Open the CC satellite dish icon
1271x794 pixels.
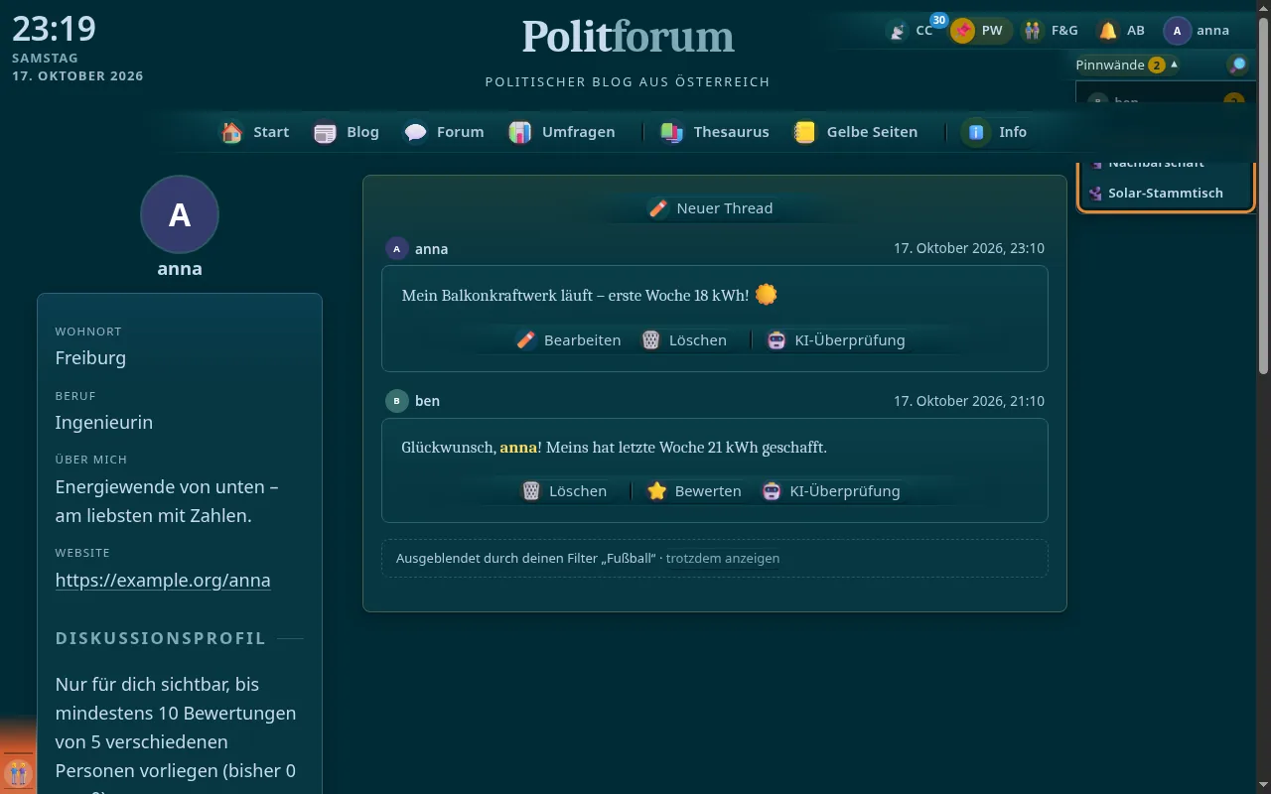point(899,31)
